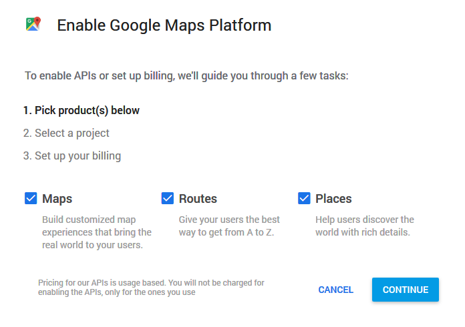
Task: Click the Places product label
Action: pos(333,199)
